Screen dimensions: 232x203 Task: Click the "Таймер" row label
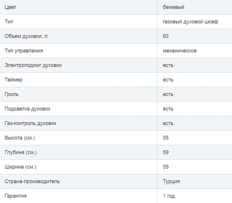(x=14, y=80)
